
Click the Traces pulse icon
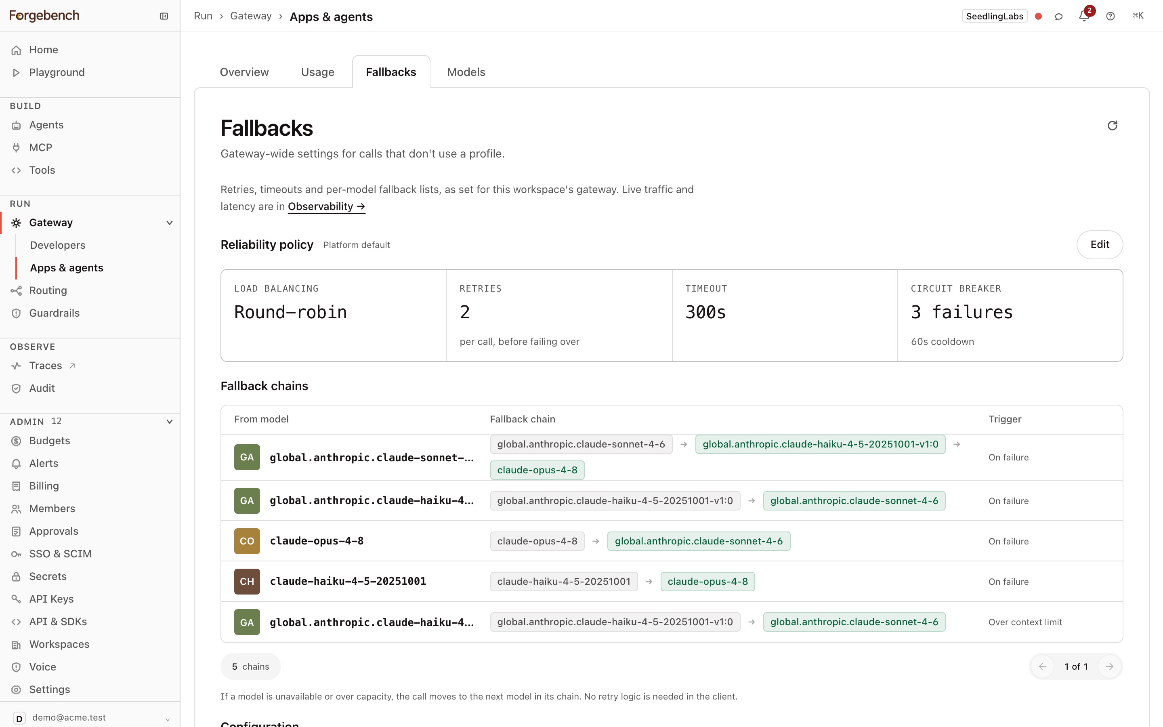coord(16,366)
